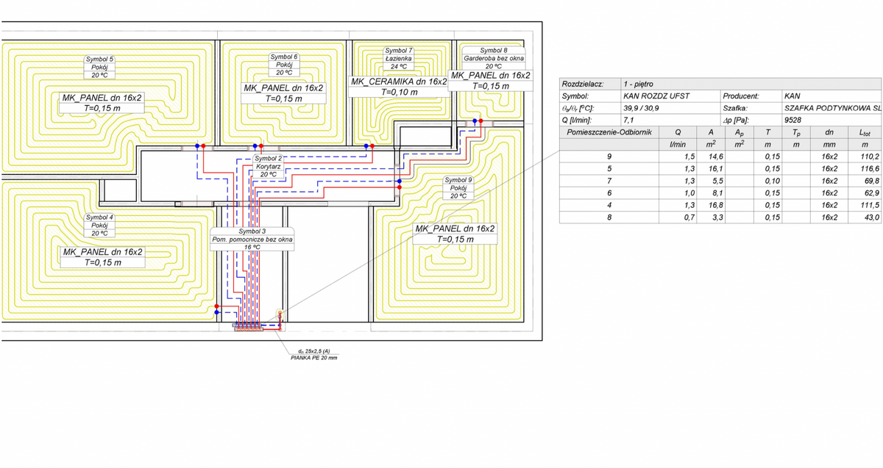Click the riser pipe circle beside the manifold
883x468 pixels.
279,312
